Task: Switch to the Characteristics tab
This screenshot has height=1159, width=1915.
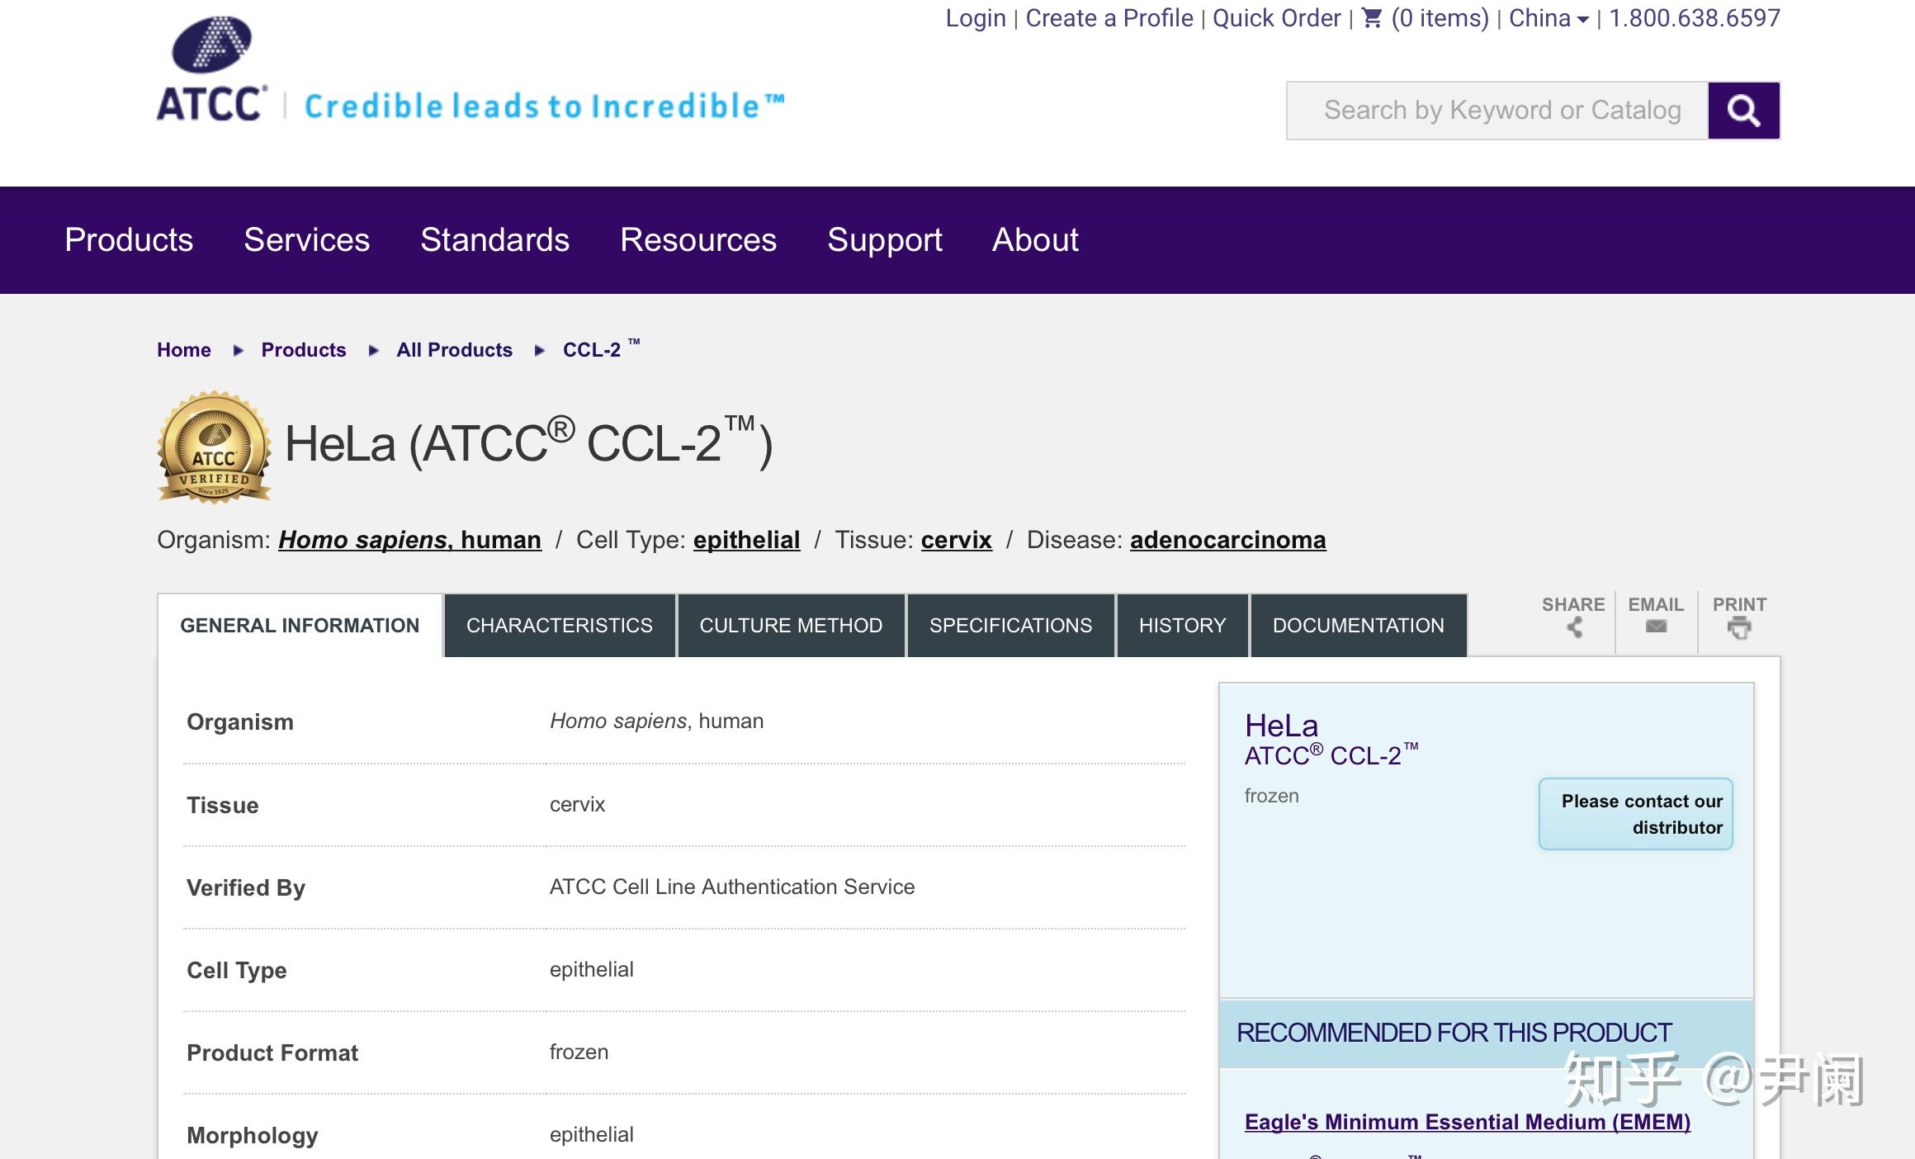Action: click(x=559, y=626)
